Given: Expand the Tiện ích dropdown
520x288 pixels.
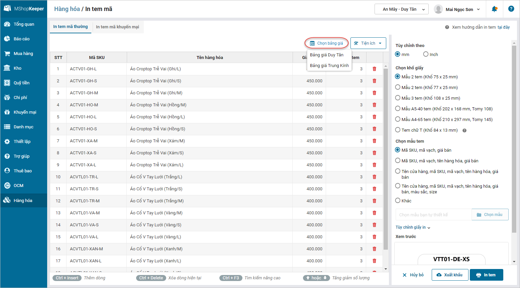Looking at the screenshot, I should click(x=368, y=43).
